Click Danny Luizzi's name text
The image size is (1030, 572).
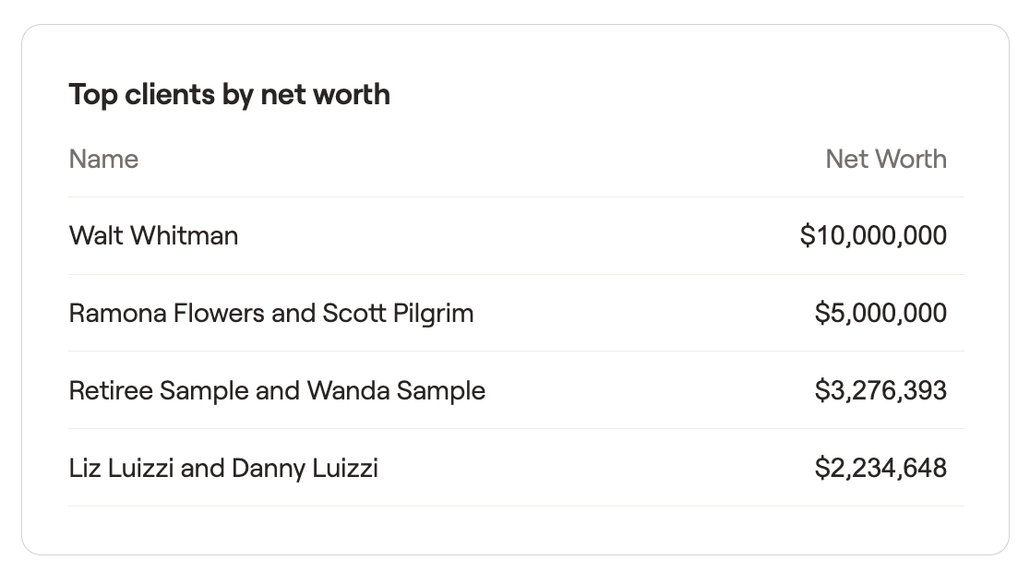[305, 469]
